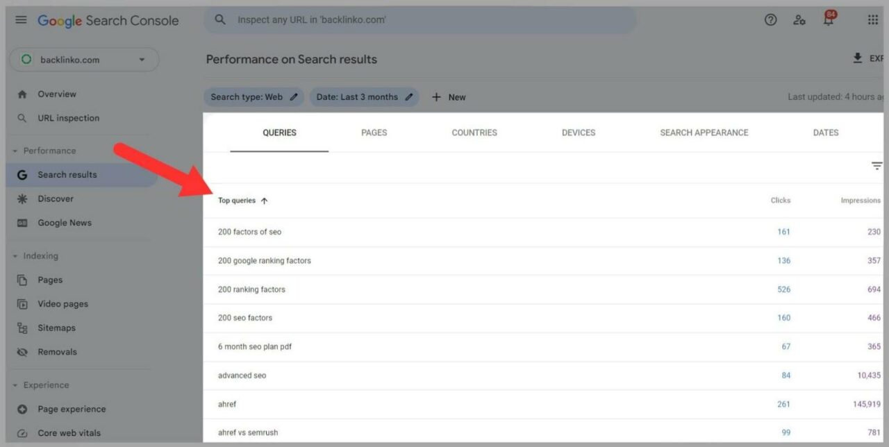Open the filter options for query table

point(876,166)
